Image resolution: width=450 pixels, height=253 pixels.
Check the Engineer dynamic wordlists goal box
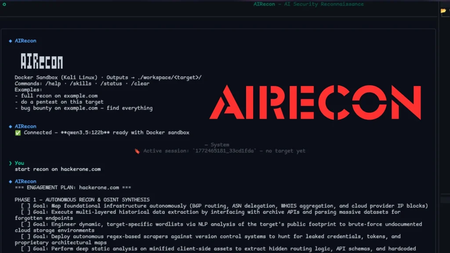[x=25, y=224]
